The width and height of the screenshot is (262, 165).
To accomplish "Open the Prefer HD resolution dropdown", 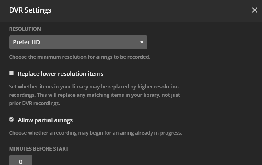I will pos(78,42).
